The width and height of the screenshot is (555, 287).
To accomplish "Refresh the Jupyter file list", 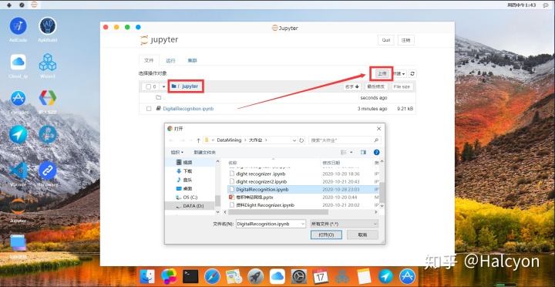I will [412, 74].
